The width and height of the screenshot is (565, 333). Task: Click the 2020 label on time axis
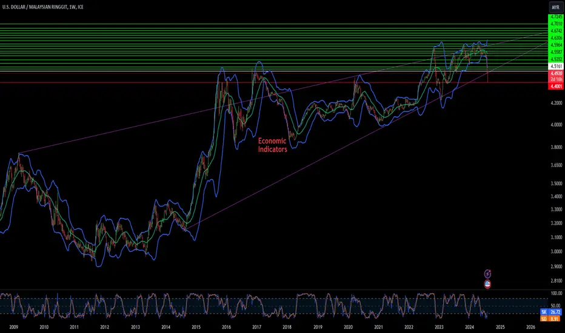tap(348, 327)
